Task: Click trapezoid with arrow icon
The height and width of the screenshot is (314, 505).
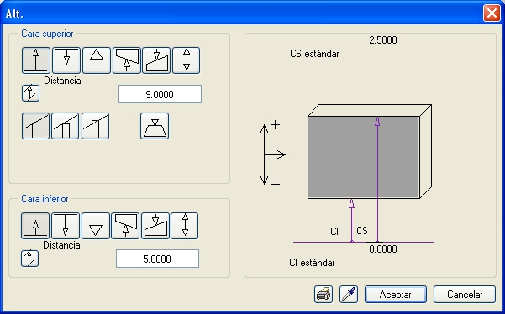Action: [x=155, y=126]
